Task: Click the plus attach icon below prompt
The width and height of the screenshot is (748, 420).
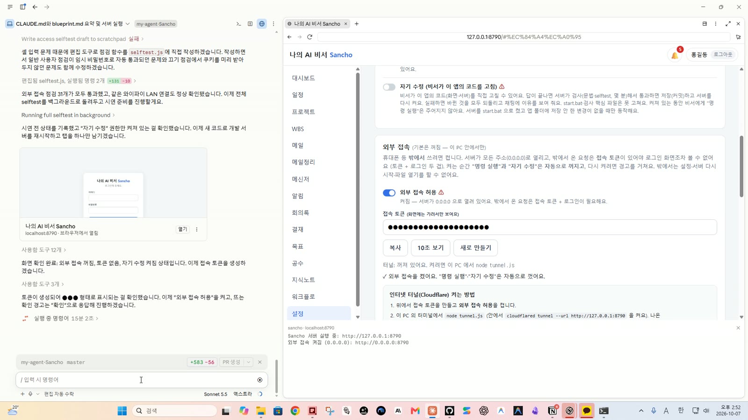Action: [22, 394]
